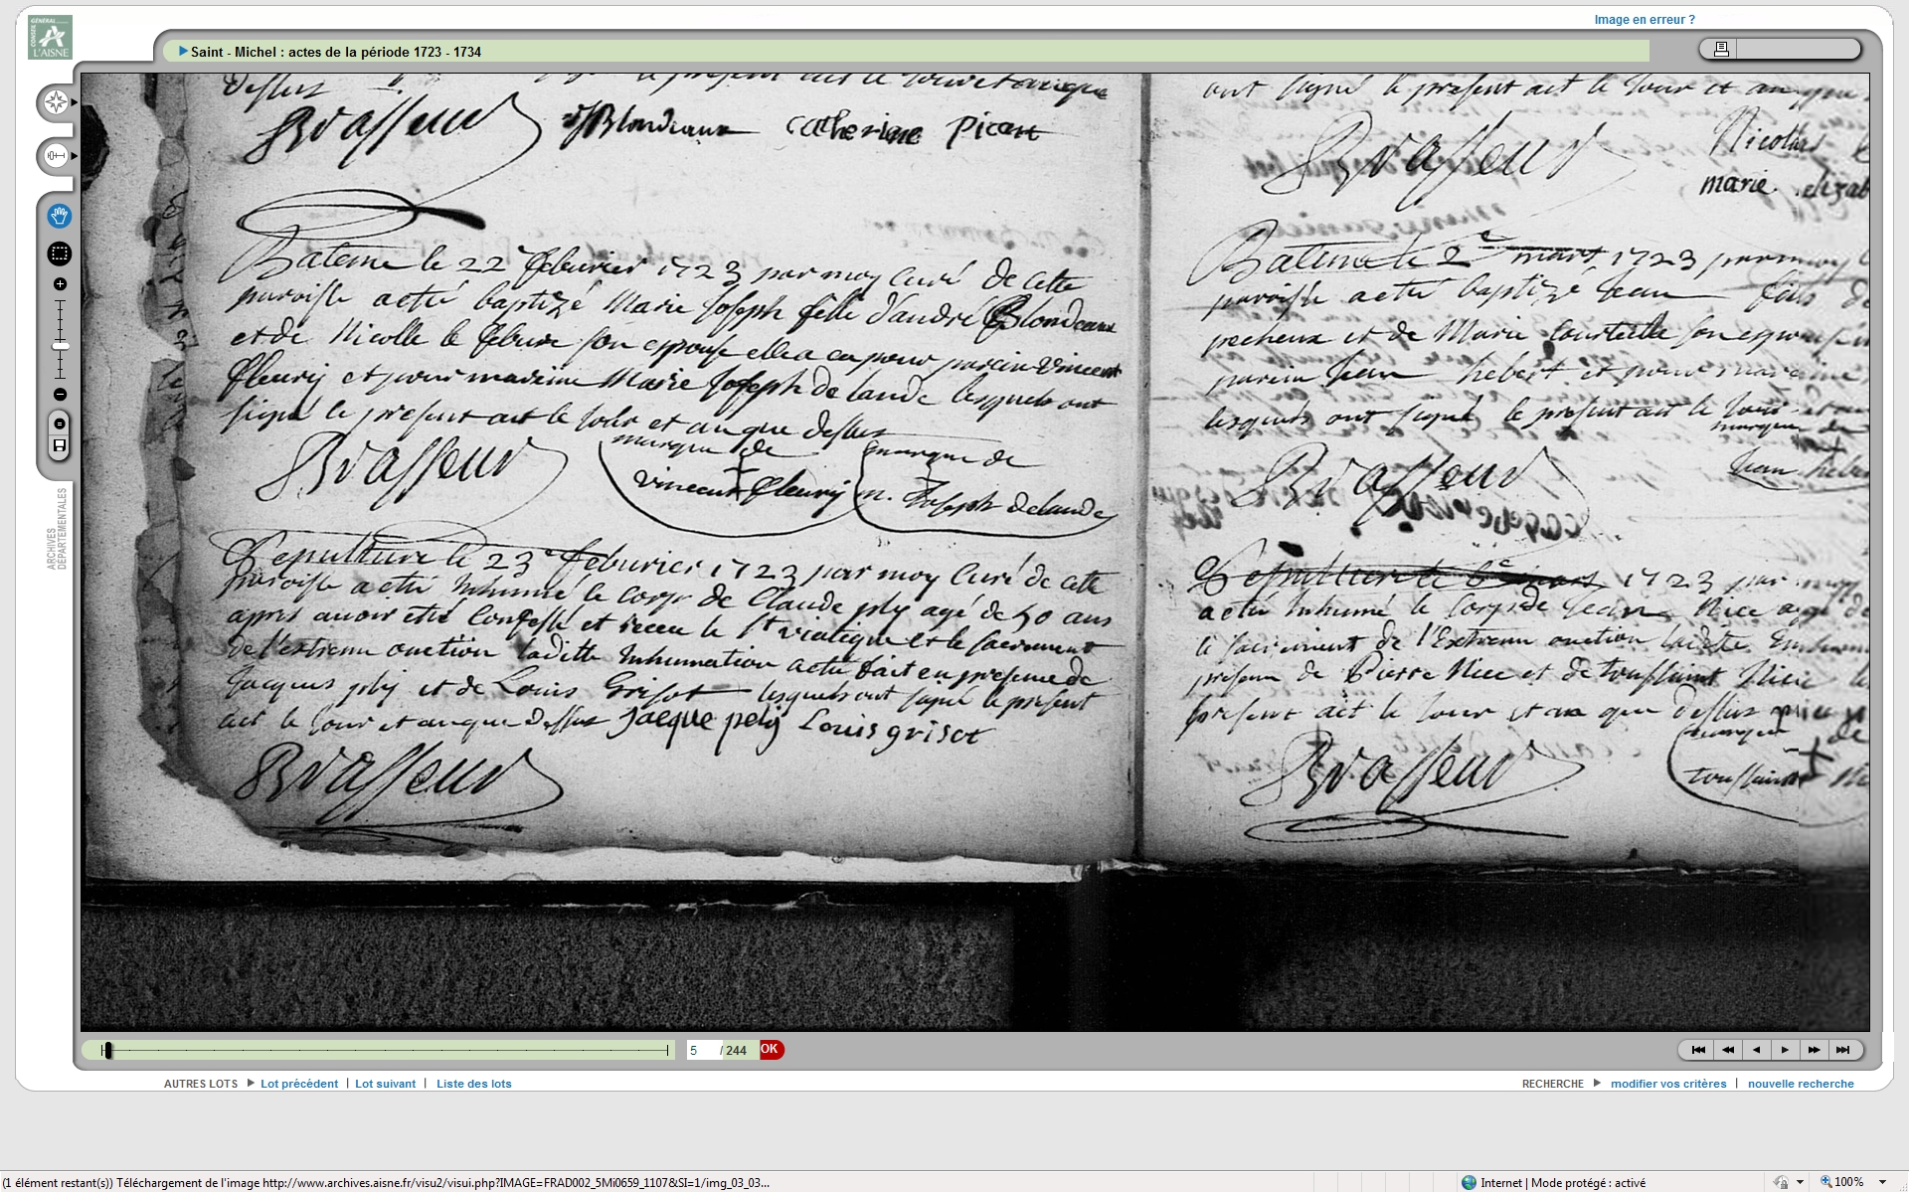Open the measurement tool panel
The height and width of the screenshot is (1193, 1909).
(56, 156)
